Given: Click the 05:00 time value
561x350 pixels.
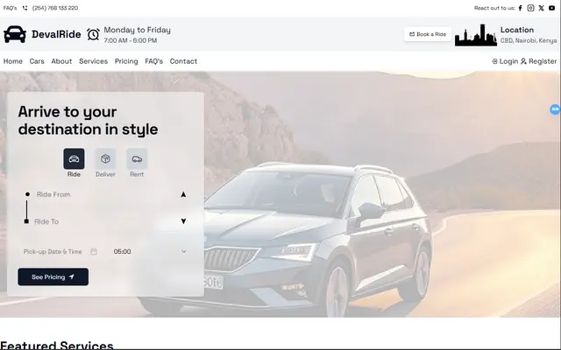Looking at the screenshot, I should pyautogui.click(x=123, y=251).
